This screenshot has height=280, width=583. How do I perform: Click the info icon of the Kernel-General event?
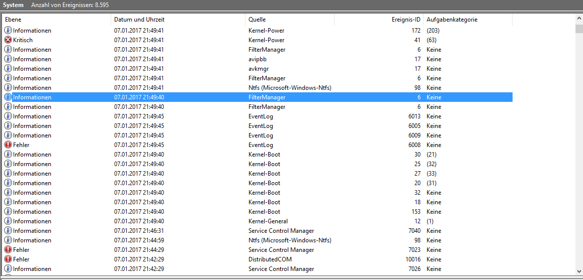pos(8,221)
